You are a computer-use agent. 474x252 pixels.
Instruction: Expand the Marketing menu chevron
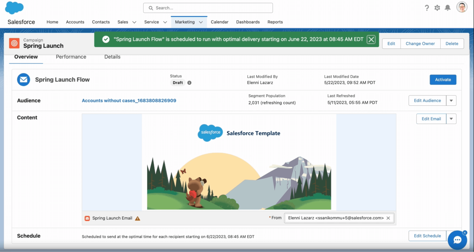click(201, 22)
